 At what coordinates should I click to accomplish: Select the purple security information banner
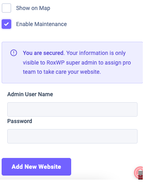pyautogui.click(x=72, y=63)
